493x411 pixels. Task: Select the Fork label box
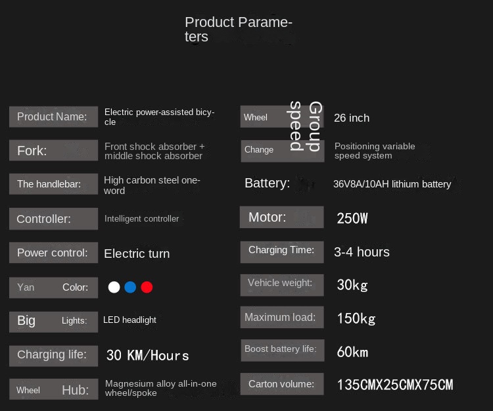53,151
